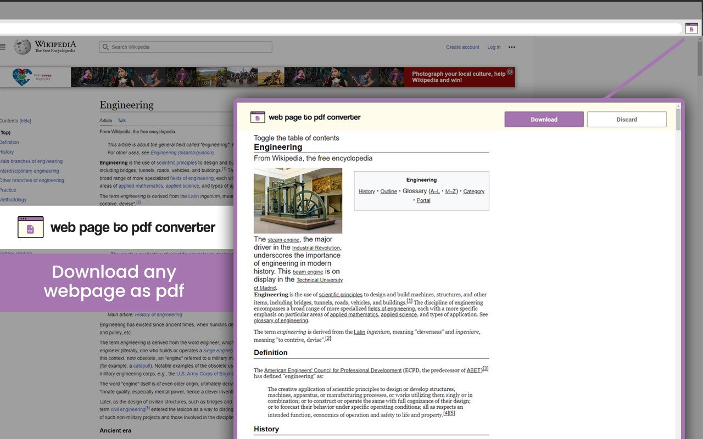Click ABET link in Definition section

click(x=473, y=370)
